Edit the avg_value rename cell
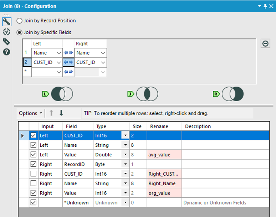This screenshot has width=276, height=217. 164,155
